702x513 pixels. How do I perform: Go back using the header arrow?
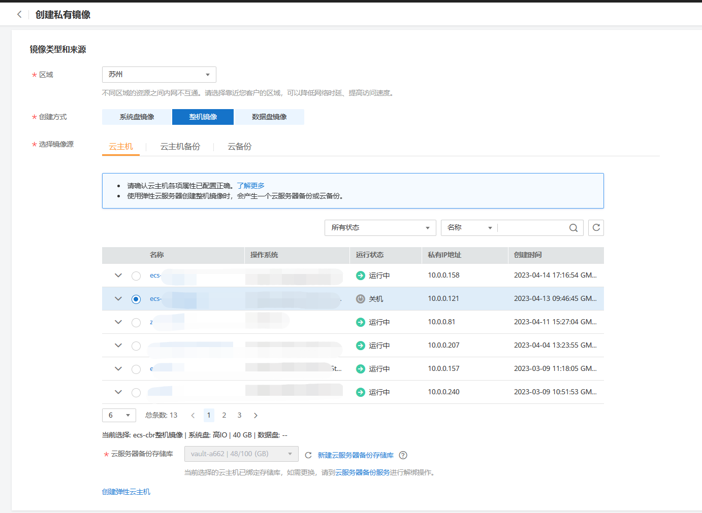click(19, 14)
